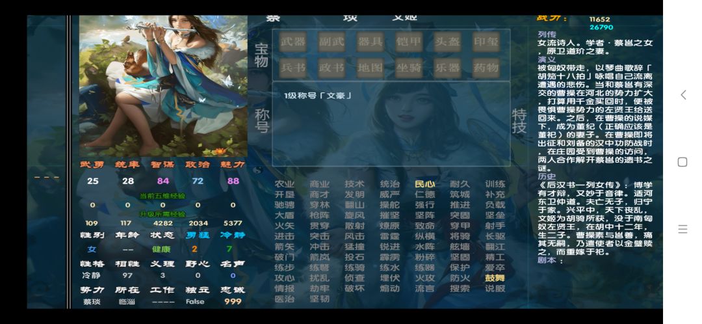Screen dimensions: 702x324
Task: Click the 政治 stat value 72
Action: 198,181
